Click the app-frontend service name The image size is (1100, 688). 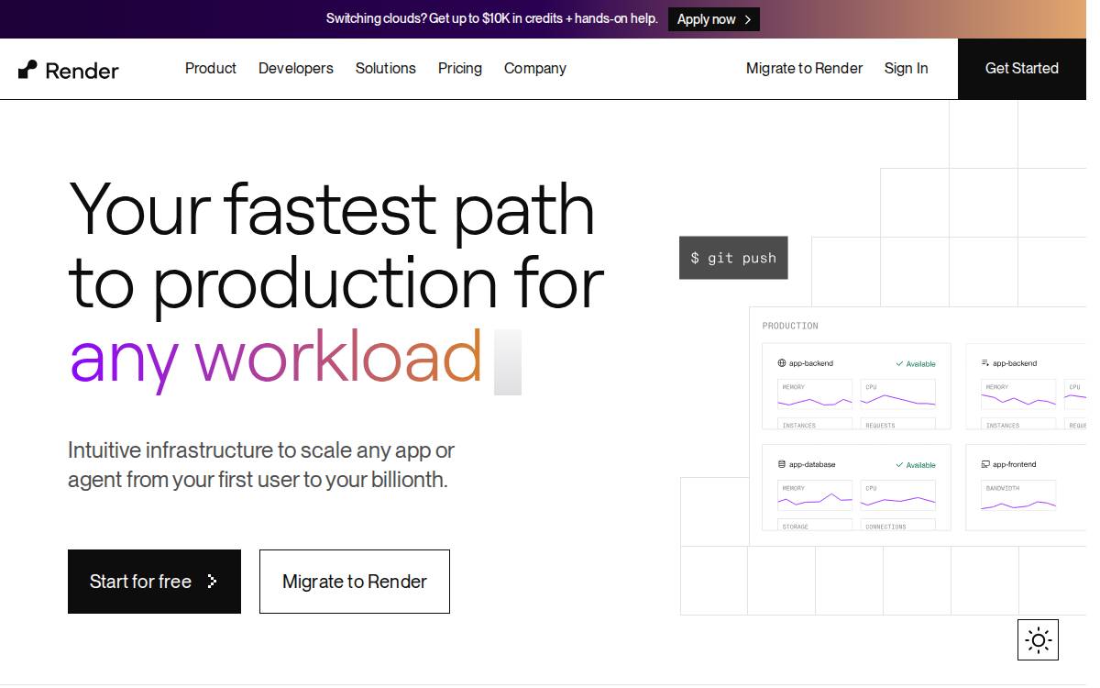(1015, 464)
